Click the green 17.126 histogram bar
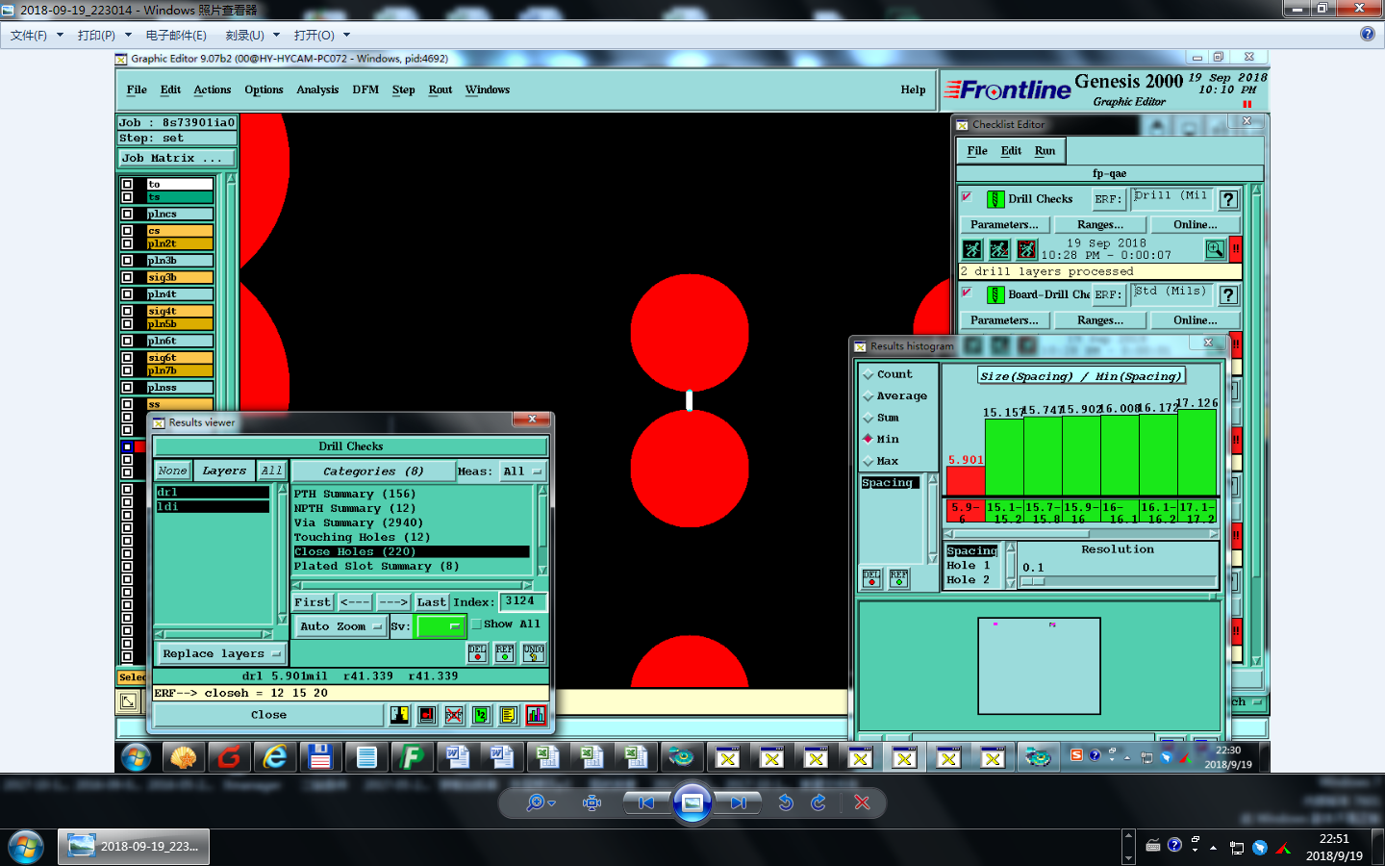Viewport: 1385px width, 866px height. coord(1197,452)
